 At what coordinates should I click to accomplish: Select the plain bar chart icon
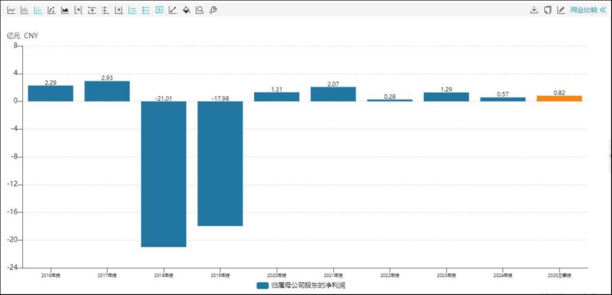[24, 11]
